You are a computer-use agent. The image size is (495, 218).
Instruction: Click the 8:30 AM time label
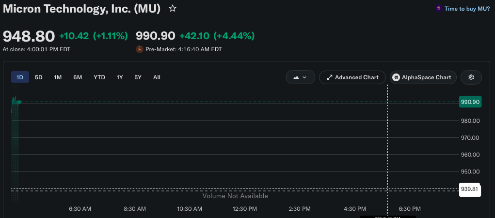(x=135, y=209)
